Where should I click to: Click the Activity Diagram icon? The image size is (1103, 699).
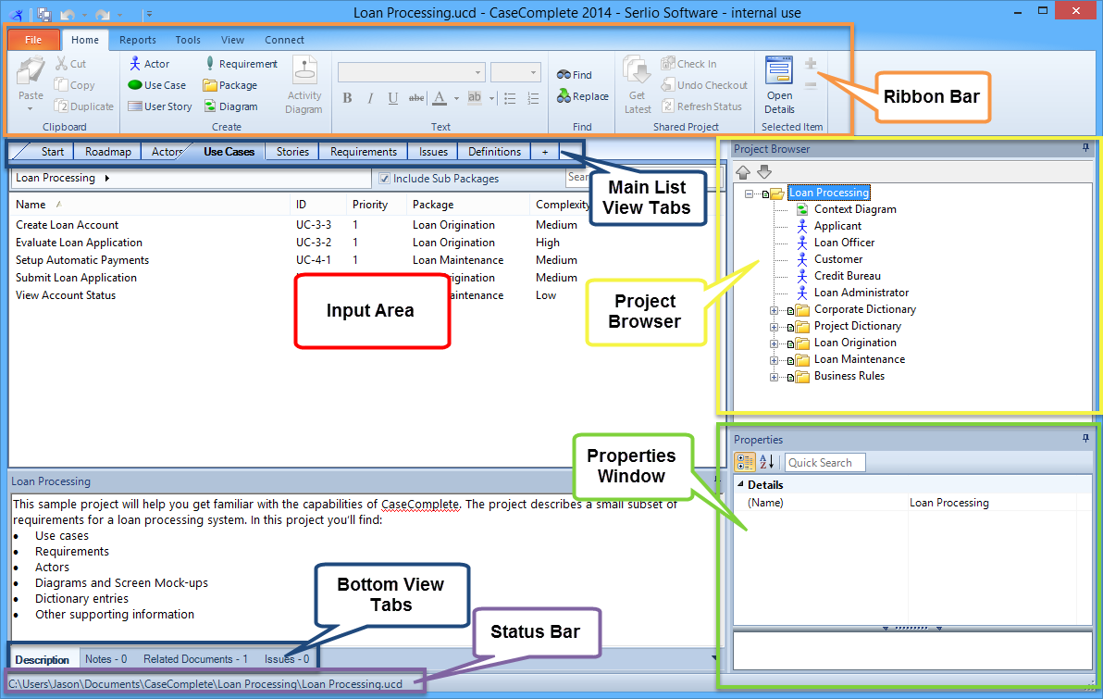[304, 70]
